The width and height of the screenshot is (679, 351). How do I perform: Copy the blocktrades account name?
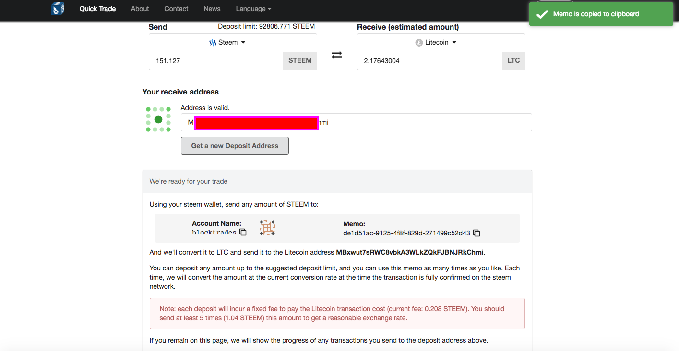[243, 233]
